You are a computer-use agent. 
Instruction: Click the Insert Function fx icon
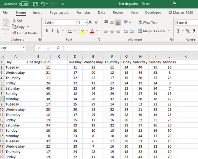click(x=58, y=48)
